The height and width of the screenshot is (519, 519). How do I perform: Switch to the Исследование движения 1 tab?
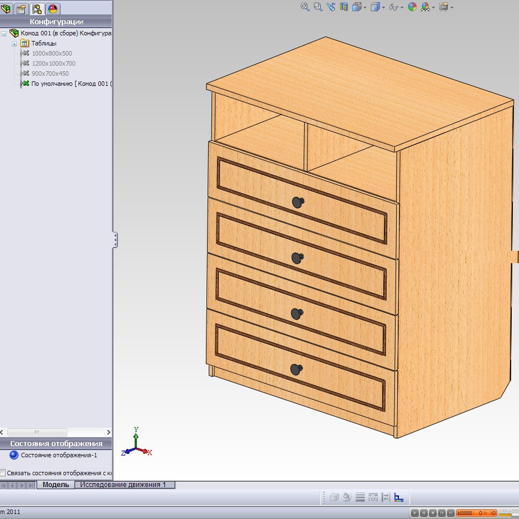(x=123, y=485)
